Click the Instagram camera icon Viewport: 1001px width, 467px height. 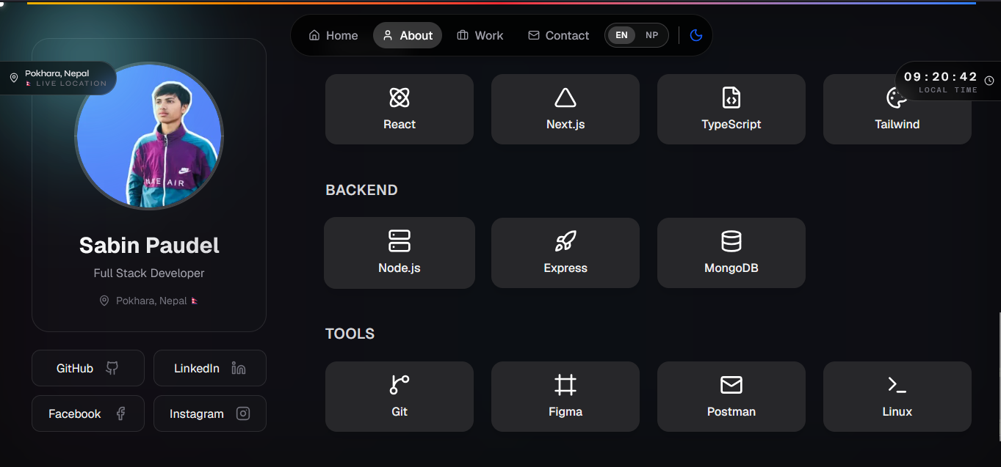click(x=243, y=413)
